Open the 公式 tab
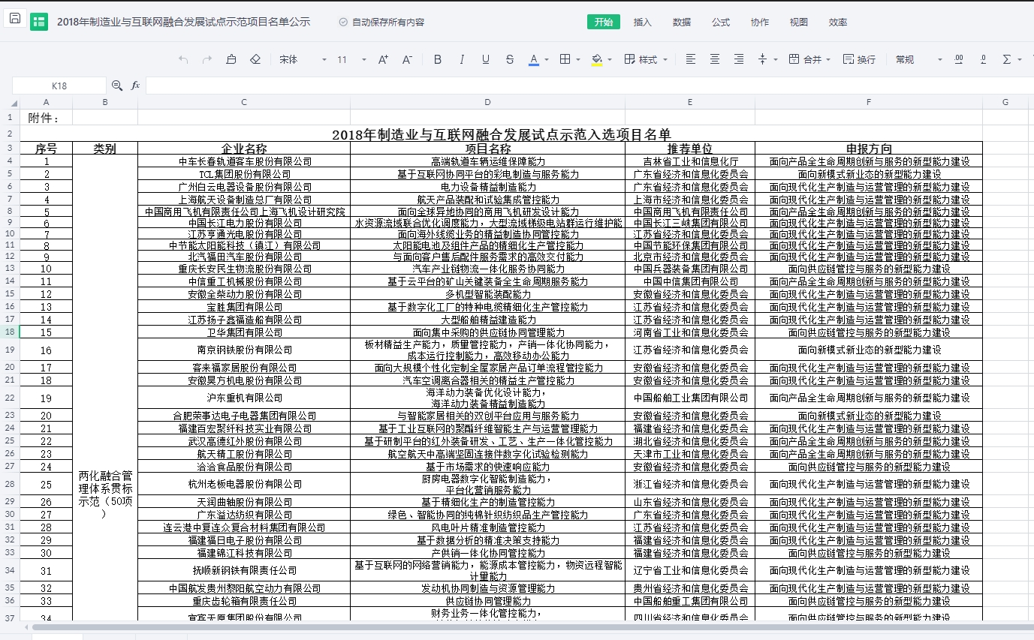Viewport: 1034px width, 640px height. tap(721, 23)
